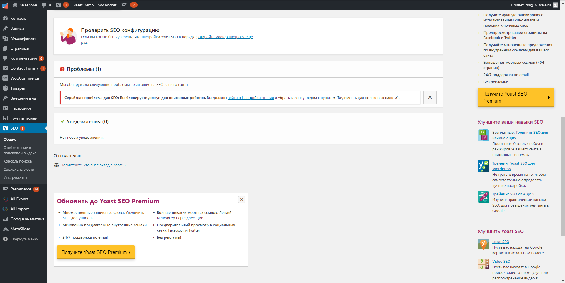Click the Video SEO icon
Screen dimensions: 565x283
coord(483,264)
